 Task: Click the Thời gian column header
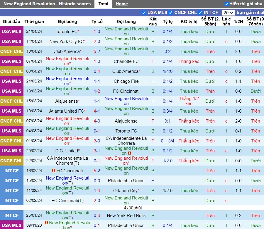point(34,21)
